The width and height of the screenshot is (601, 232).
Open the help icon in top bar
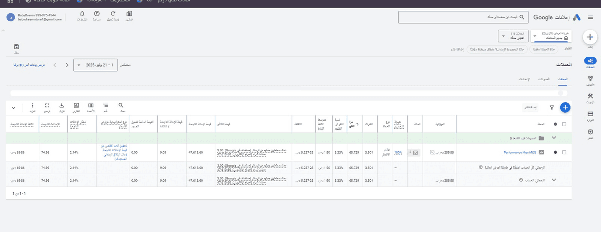96,14
